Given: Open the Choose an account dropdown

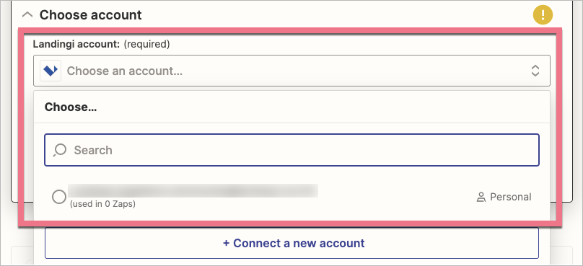Looking at the screenshot, I should pos(291,71).
